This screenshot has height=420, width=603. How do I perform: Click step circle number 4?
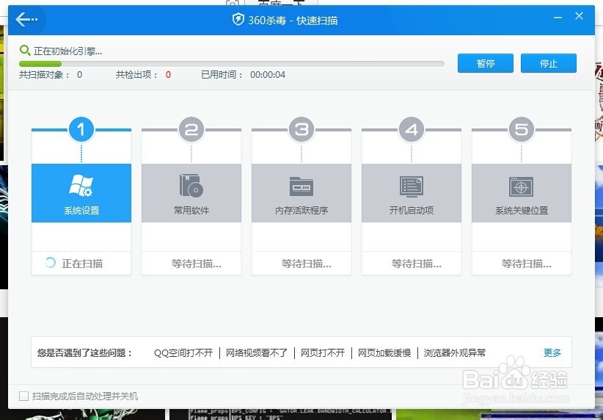point(411,129)
